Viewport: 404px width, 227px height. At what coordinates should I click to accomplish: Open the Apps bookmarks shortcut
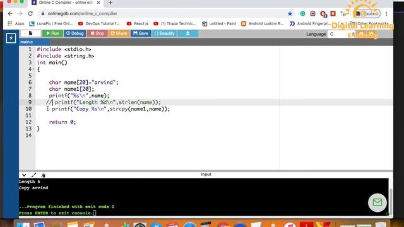pyautogui.click(x=16, y=24)
